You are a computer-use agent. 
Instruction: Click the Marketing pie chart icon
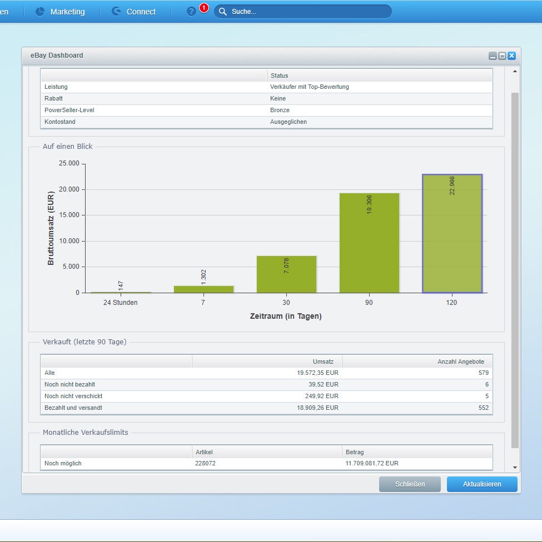(x=40, y=12)
